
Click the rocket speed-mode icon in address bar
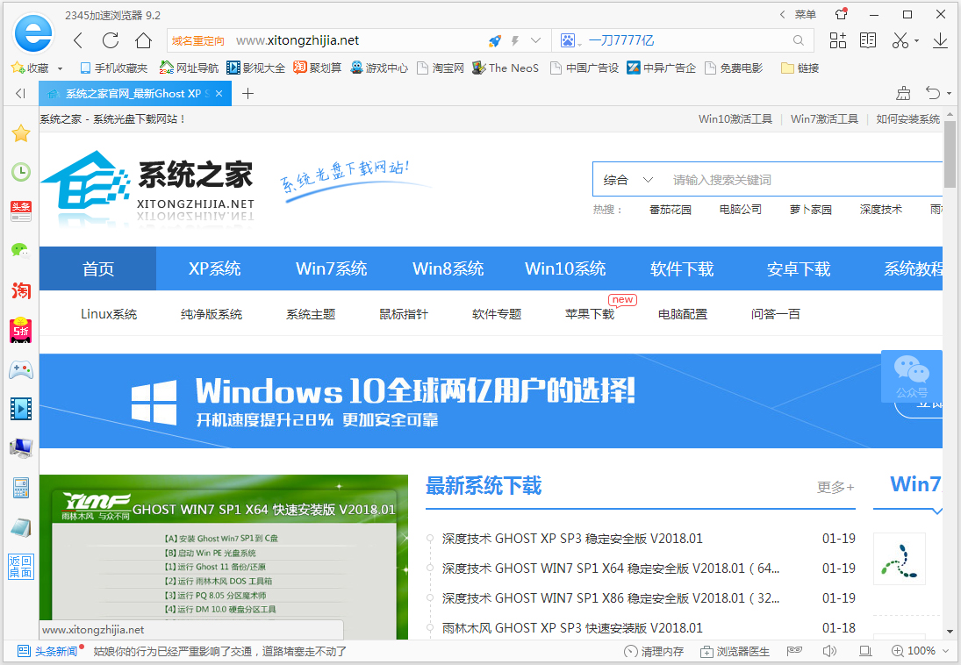(495, 41)
